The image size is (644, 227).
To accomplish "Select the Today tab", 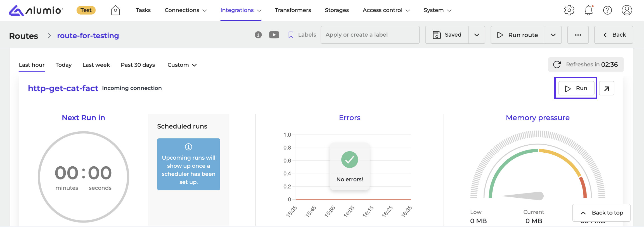I will point(63,65).
